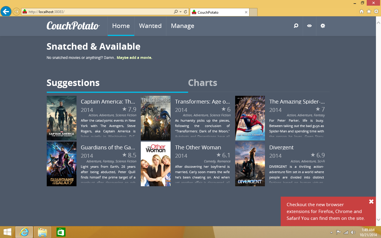This screenshot has height=238, width=381.
Task: Open browser favorites star icon
Action: pyautogui.click(x=369, y=12)
